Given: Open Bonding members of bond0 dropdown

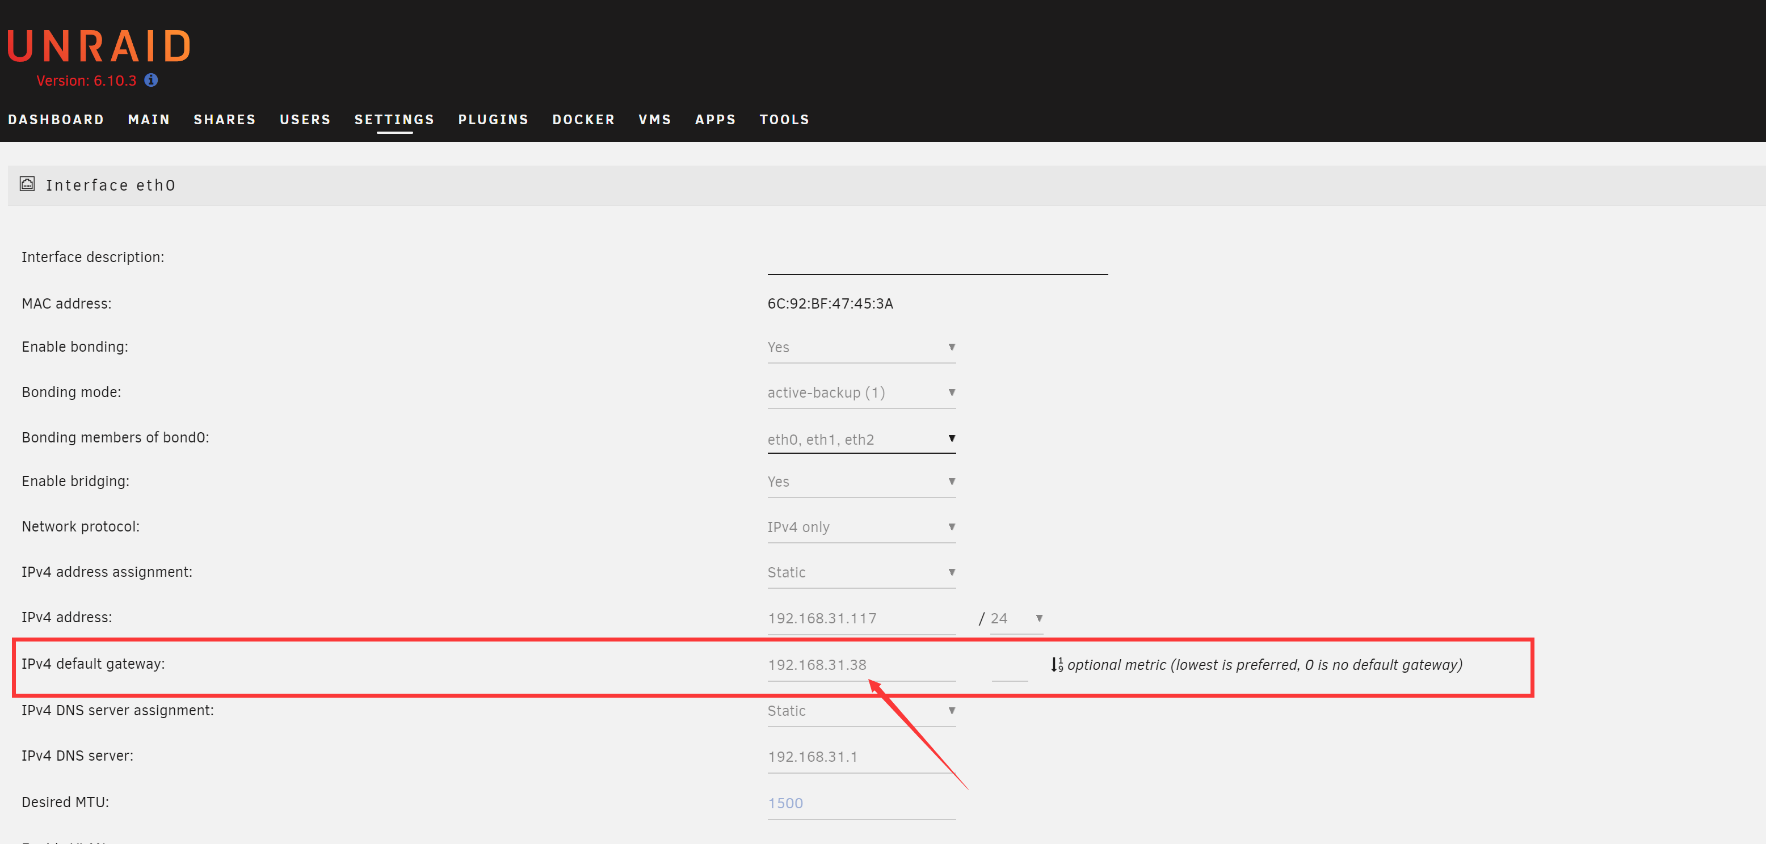Looking at the screenshot, I should [x=861, y=439].
